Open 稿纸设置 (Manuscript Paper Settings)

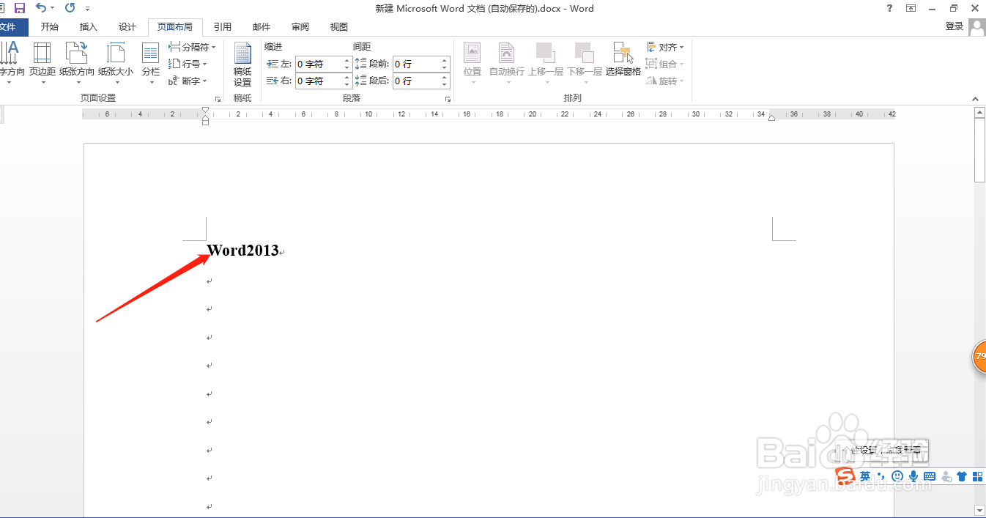tap(242, 64)
